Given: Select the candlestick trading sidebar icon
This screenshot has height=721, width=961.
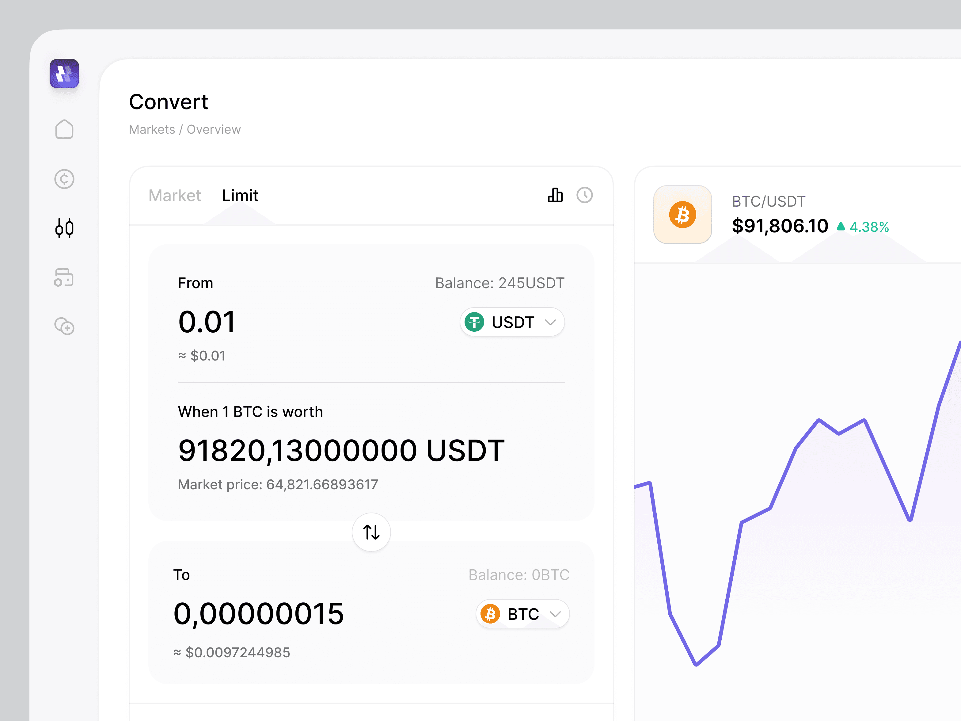Looking at the screenshot, I should [64, 228].
